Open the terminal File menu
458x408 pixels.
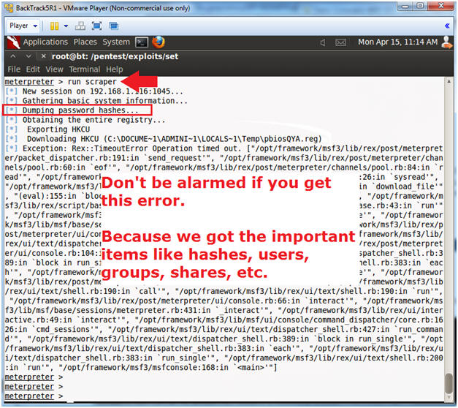point(14,69)
